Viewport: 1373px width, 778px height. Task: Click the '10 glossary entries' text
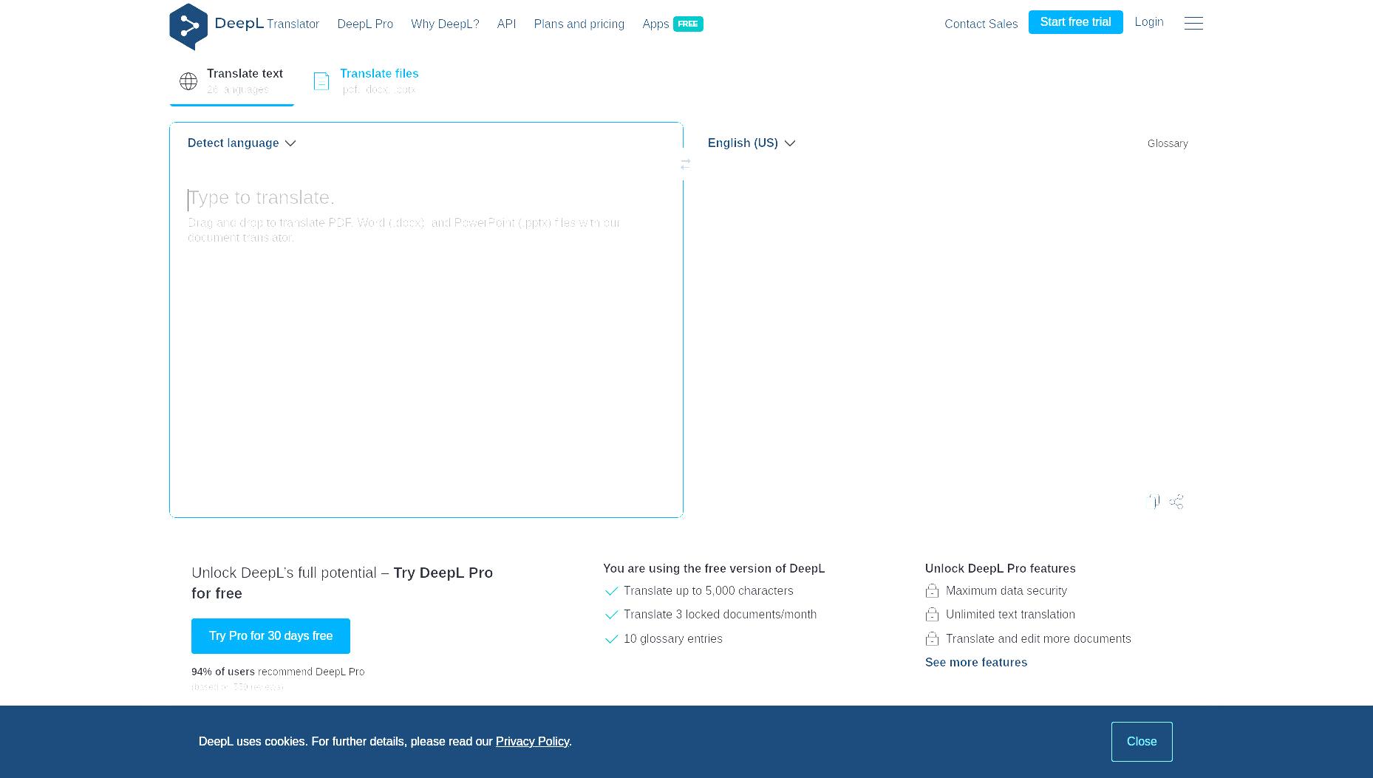(673, 639)
